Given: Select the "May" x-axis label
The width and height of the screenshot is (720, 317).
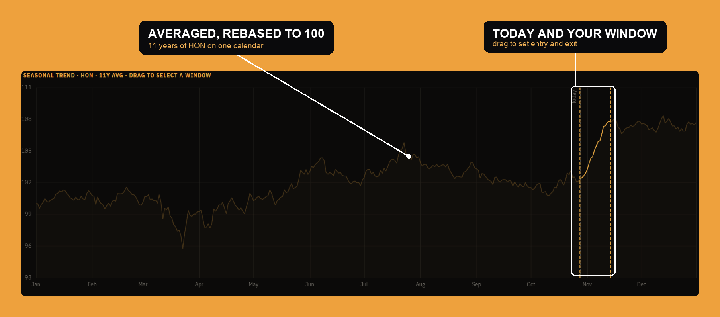Looking at the screenshot, I should click(x=254, y=284).
